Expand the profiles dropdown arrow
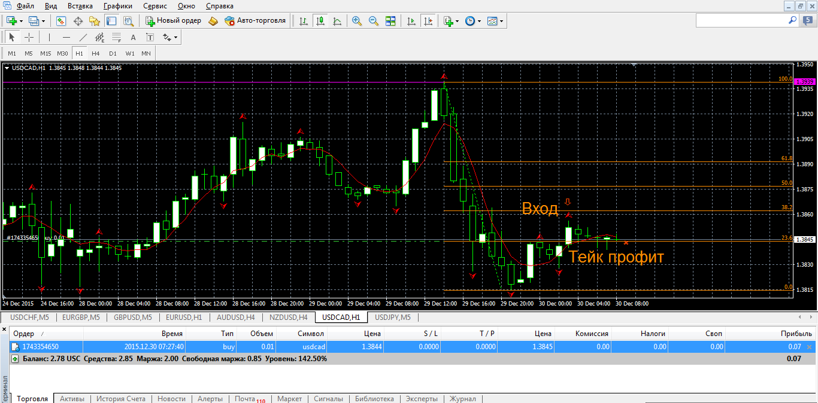Viewport: 818px width, 403px height. pos(44,21)
